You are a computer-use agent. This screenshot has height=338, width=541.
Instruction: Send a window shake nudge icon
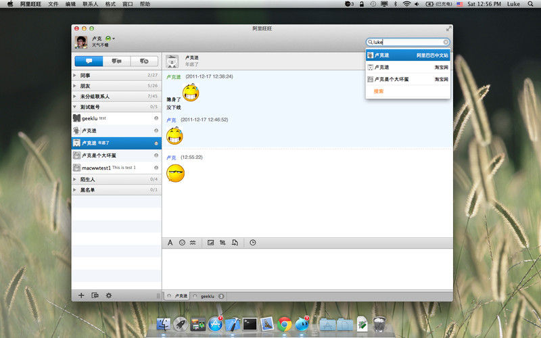(x=193, y=243)
